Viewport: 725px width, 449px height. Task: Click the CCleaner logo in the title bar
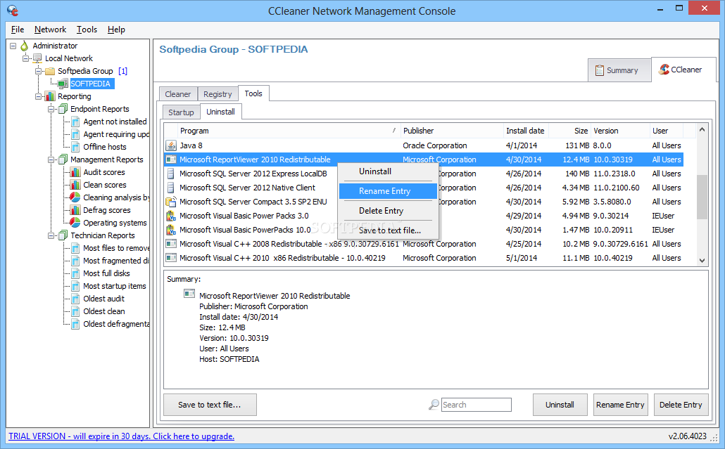coord(13,10)
